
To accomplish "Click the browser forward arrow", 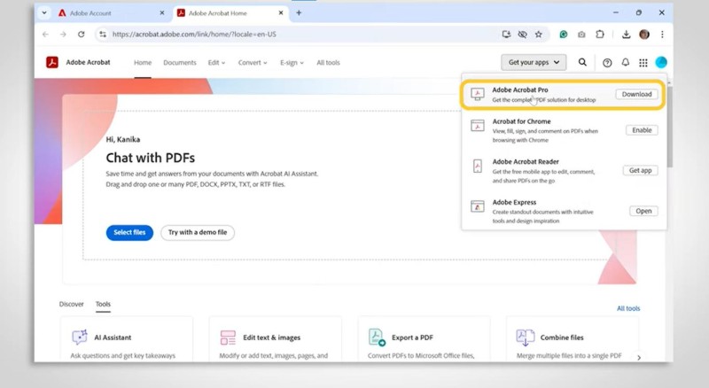I will point(63,35).
